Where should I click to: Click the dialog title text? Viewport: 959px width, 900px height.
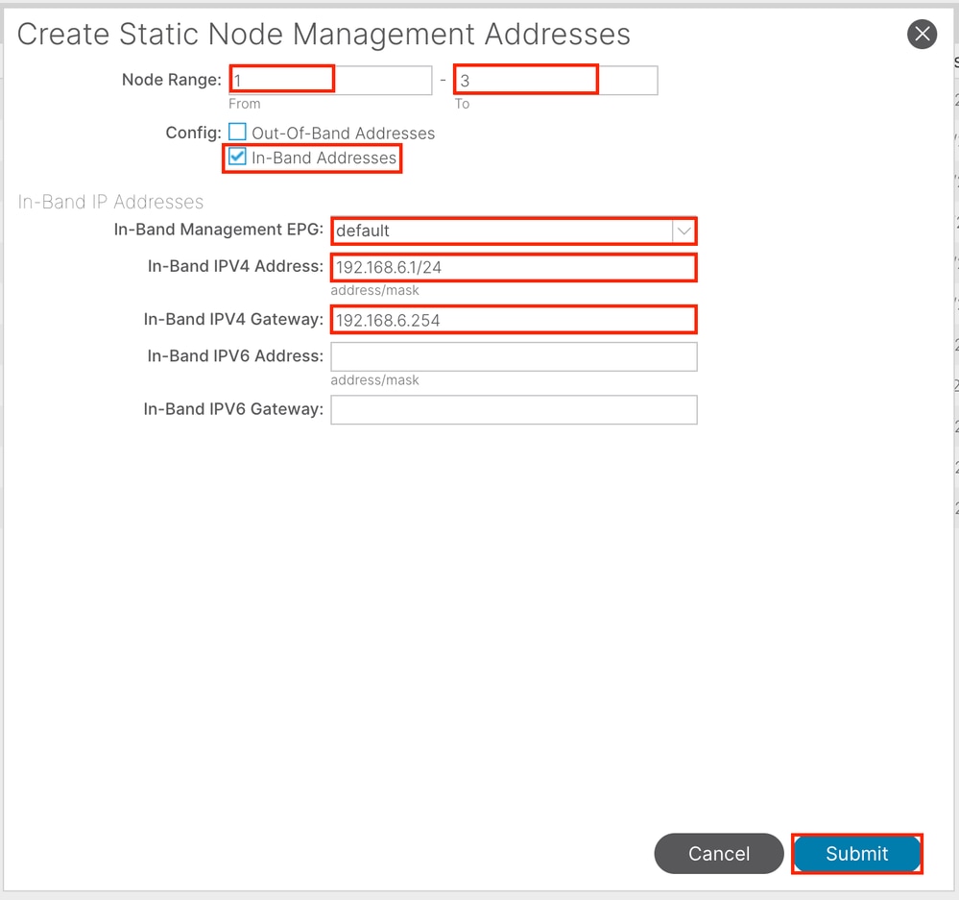[x=324, y=35]
